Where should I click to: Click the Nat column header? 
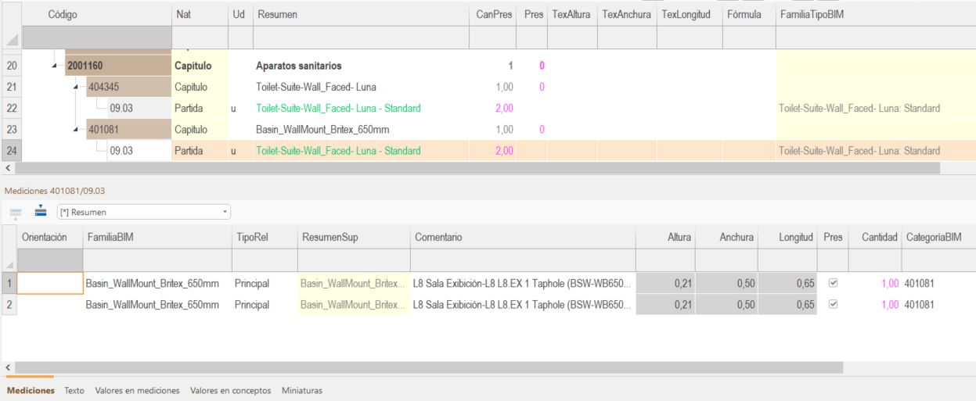(200, 14)
